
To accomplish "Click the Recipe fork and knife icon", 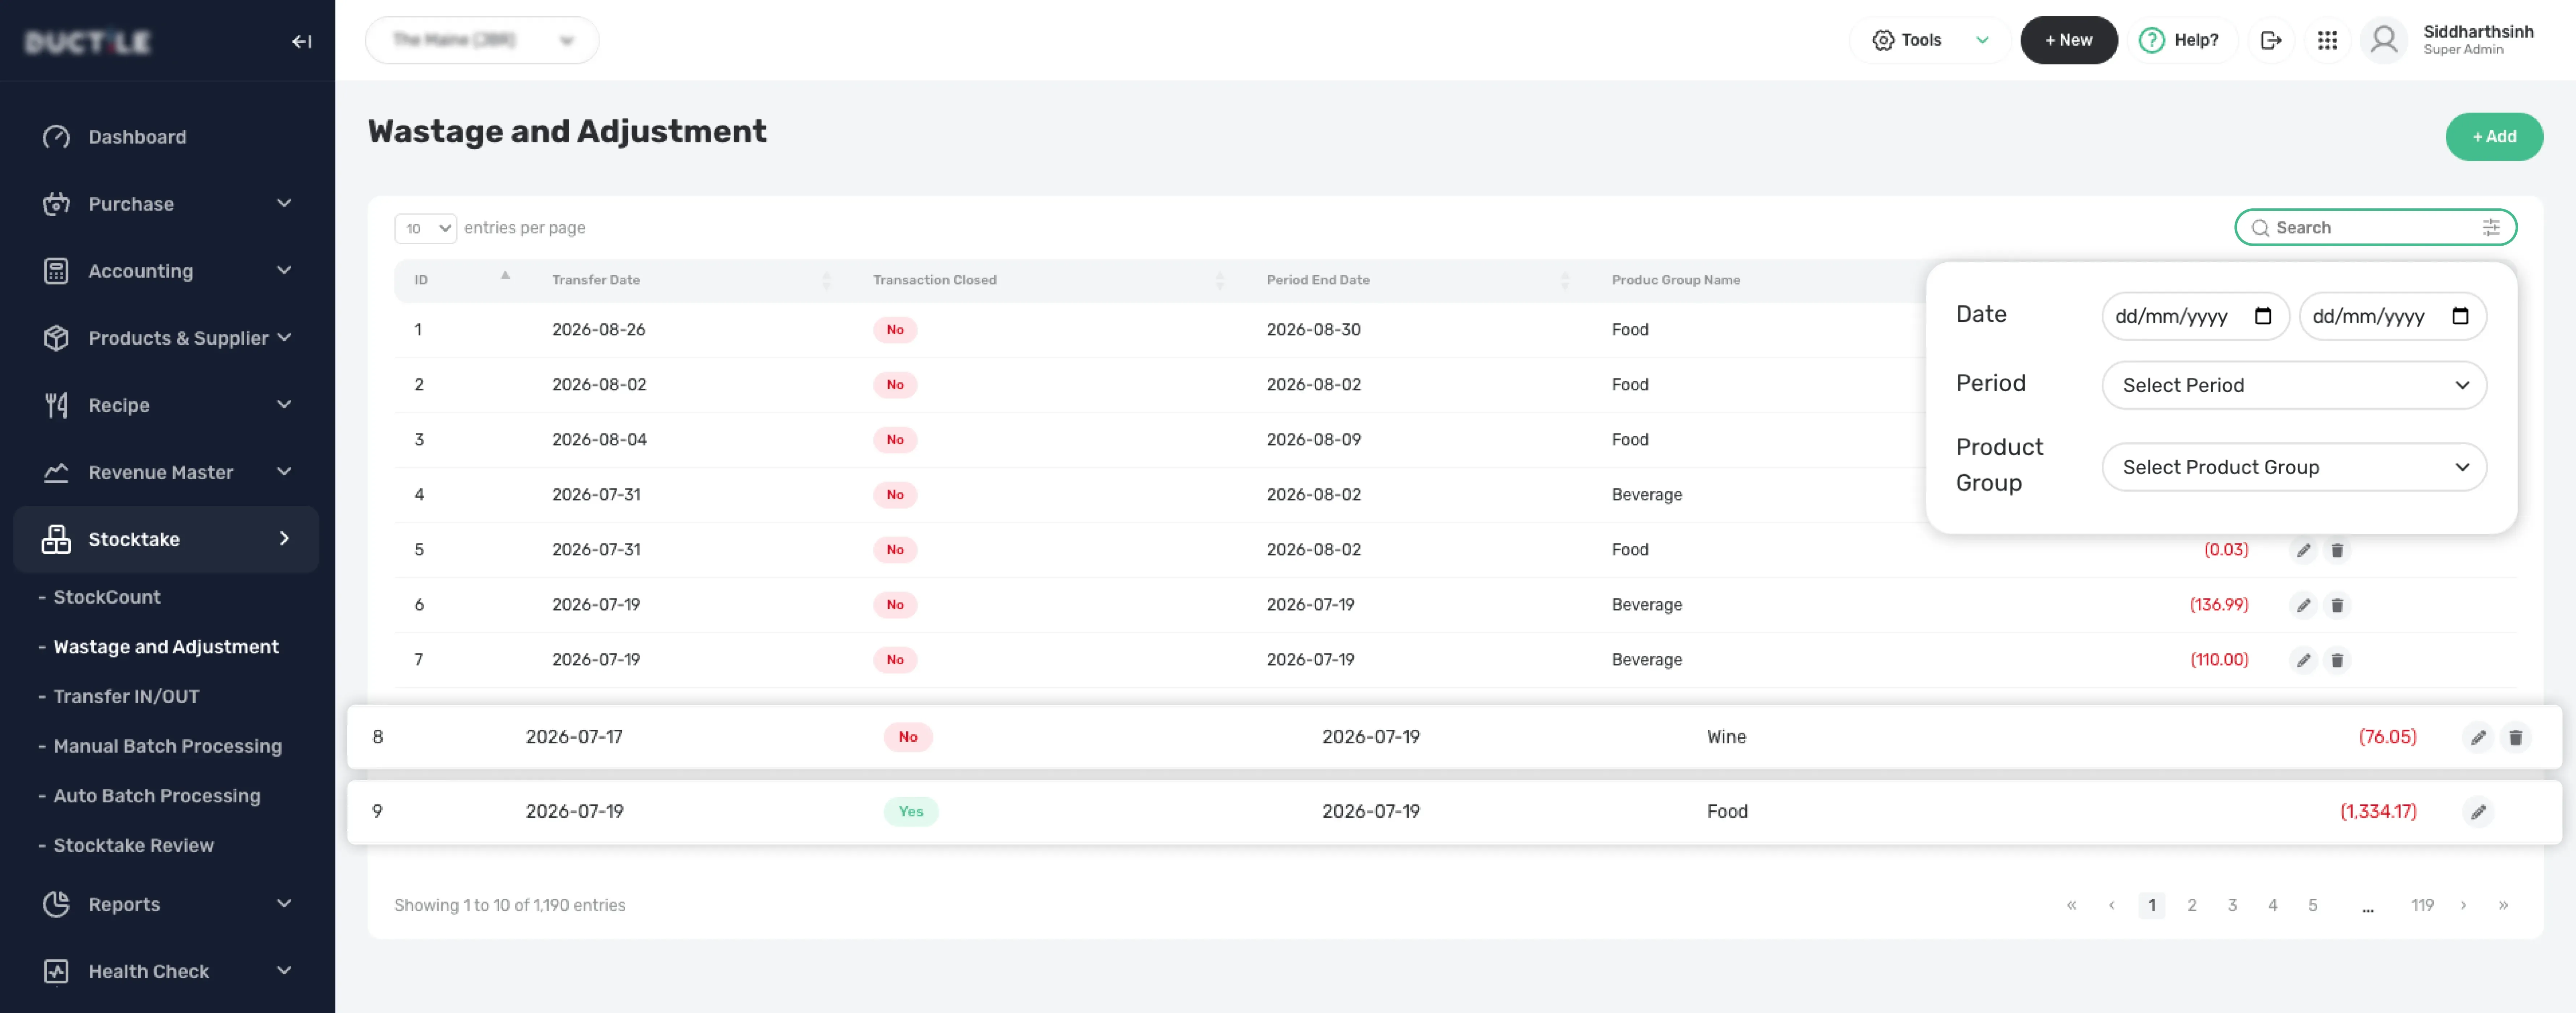I will pyautogui.click(x=56, y=405).
